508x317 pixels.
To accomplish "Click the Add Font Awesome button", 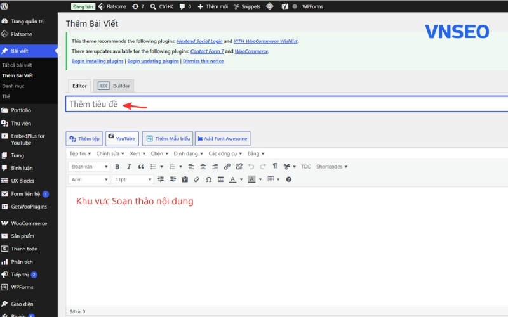I will [223, 138].
